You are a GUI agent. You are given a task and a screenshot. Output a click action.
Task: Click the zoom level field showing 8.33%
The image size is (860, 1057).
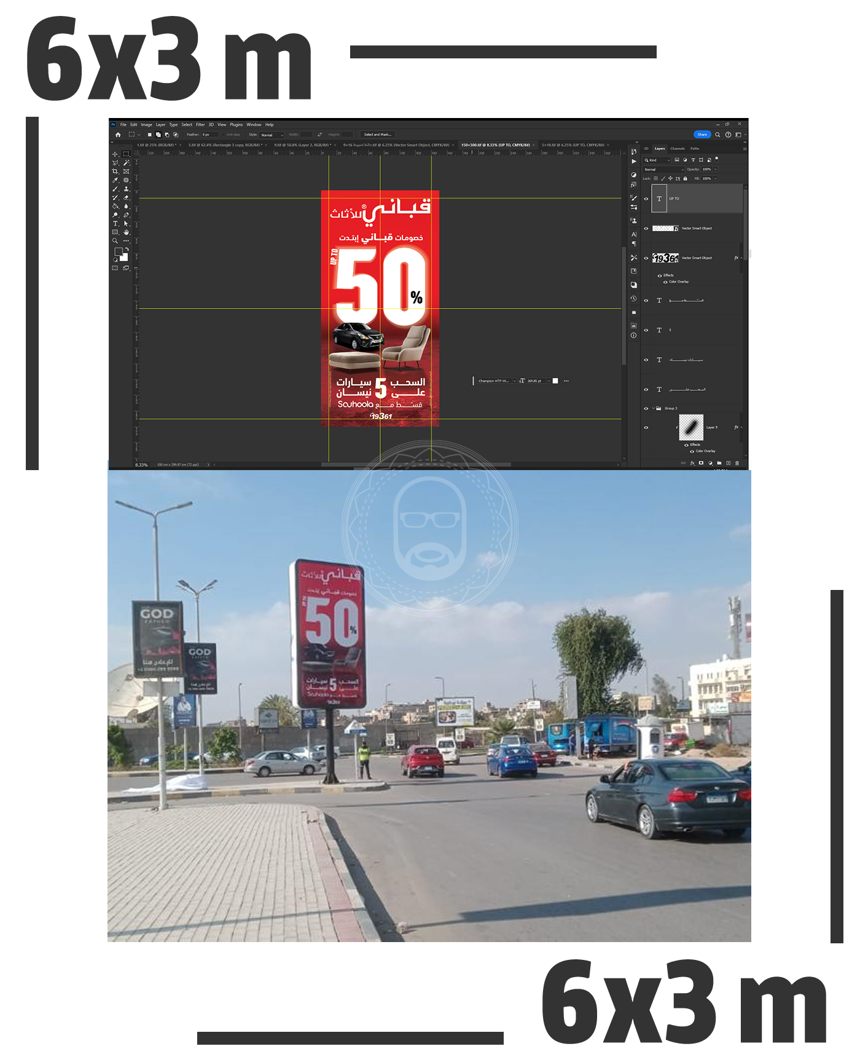[141, 465]
